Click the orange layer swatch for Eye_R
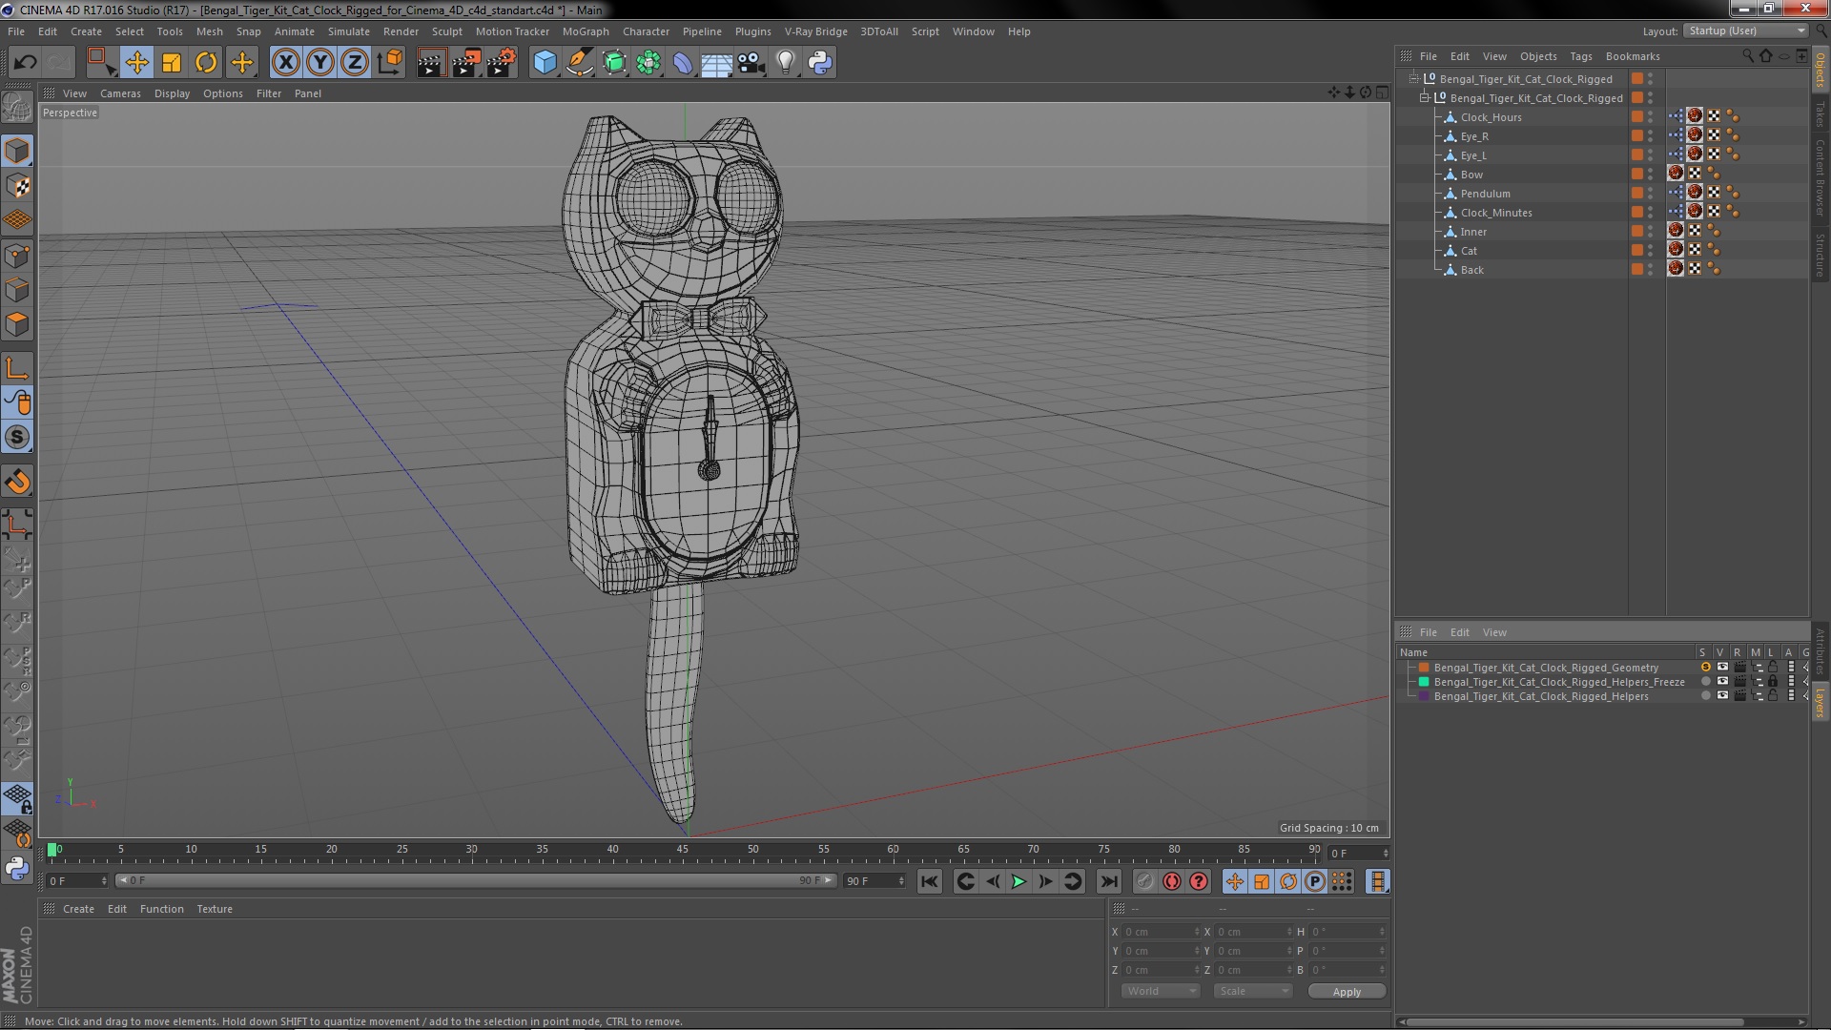The height and width of the screenshot is (1030, 1831). (x=1636, y=135)
